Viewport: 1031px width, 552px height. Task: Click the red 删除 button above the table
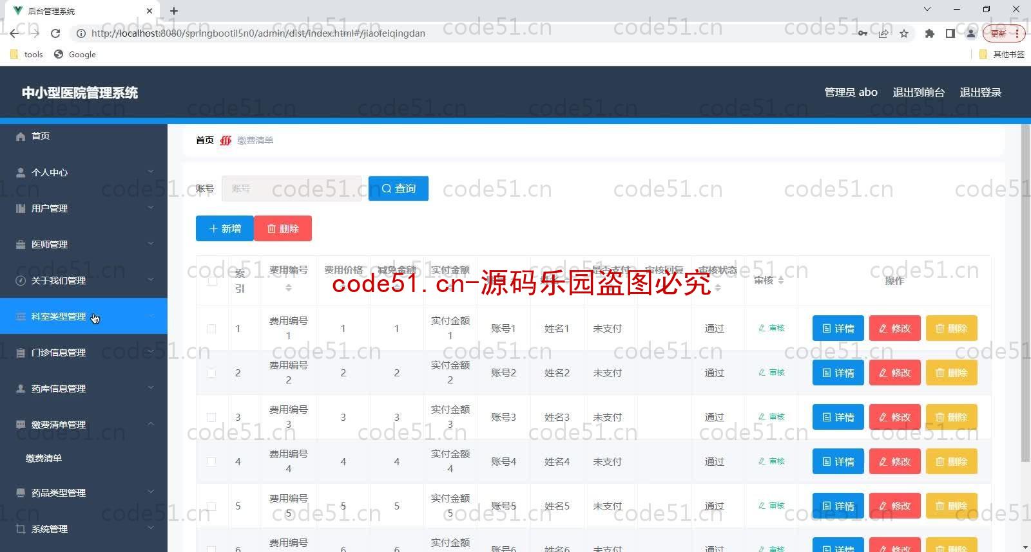[283, 228]
